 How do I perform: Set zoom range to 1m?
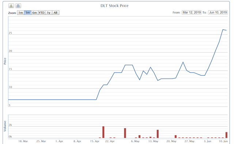point(20,13)
